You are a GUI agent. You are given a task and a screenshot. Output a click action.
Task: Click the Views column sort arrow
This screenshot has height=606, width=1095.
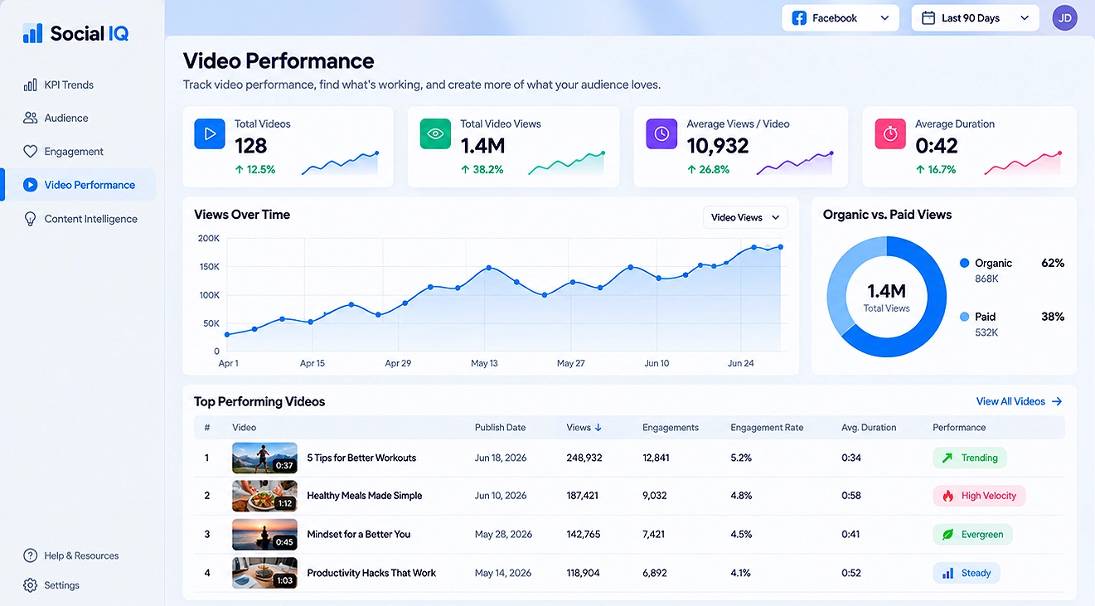click(x=598, y=428)
